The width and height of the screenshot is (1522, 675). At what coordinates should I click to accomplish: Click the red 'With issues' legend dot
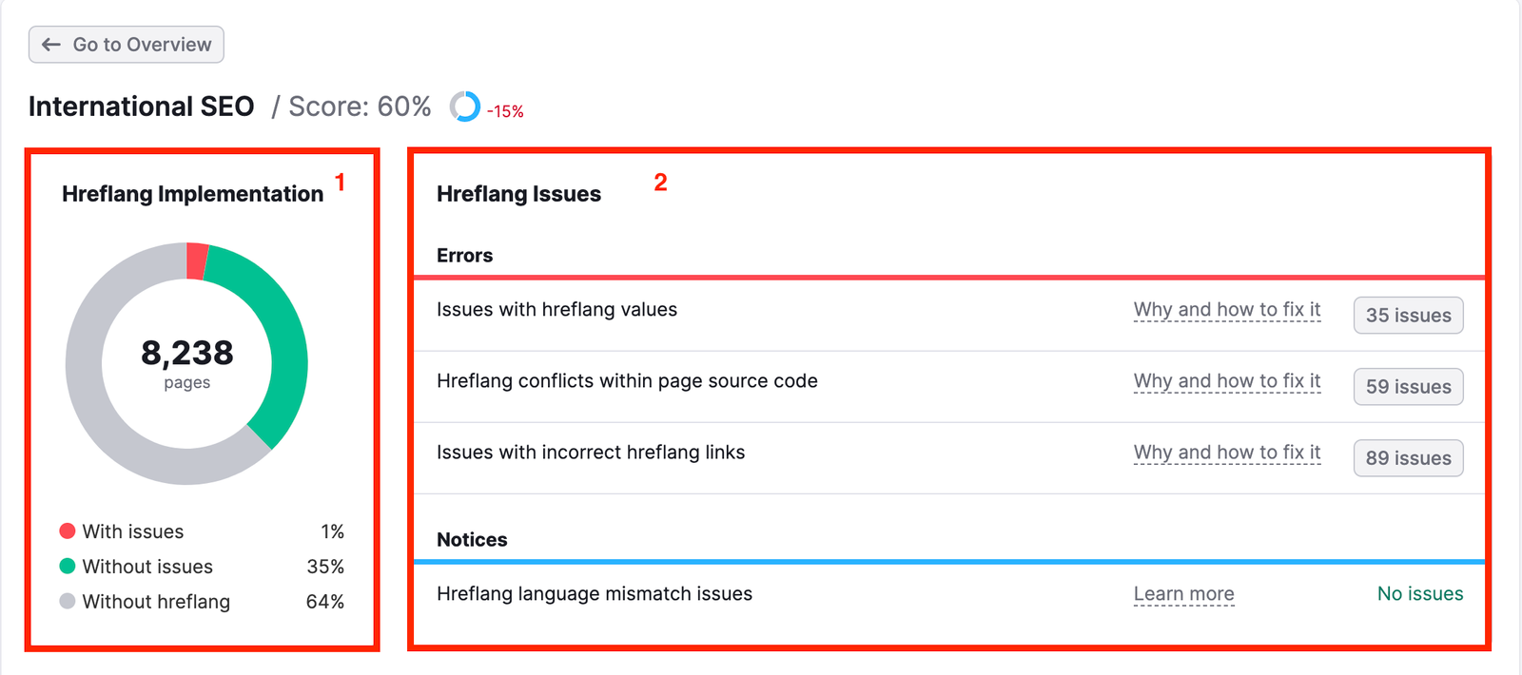point(67,530)
